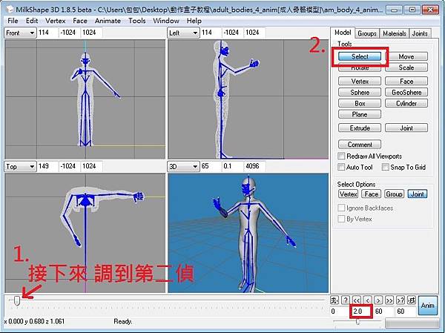Activate the Scale tool button

406,67
